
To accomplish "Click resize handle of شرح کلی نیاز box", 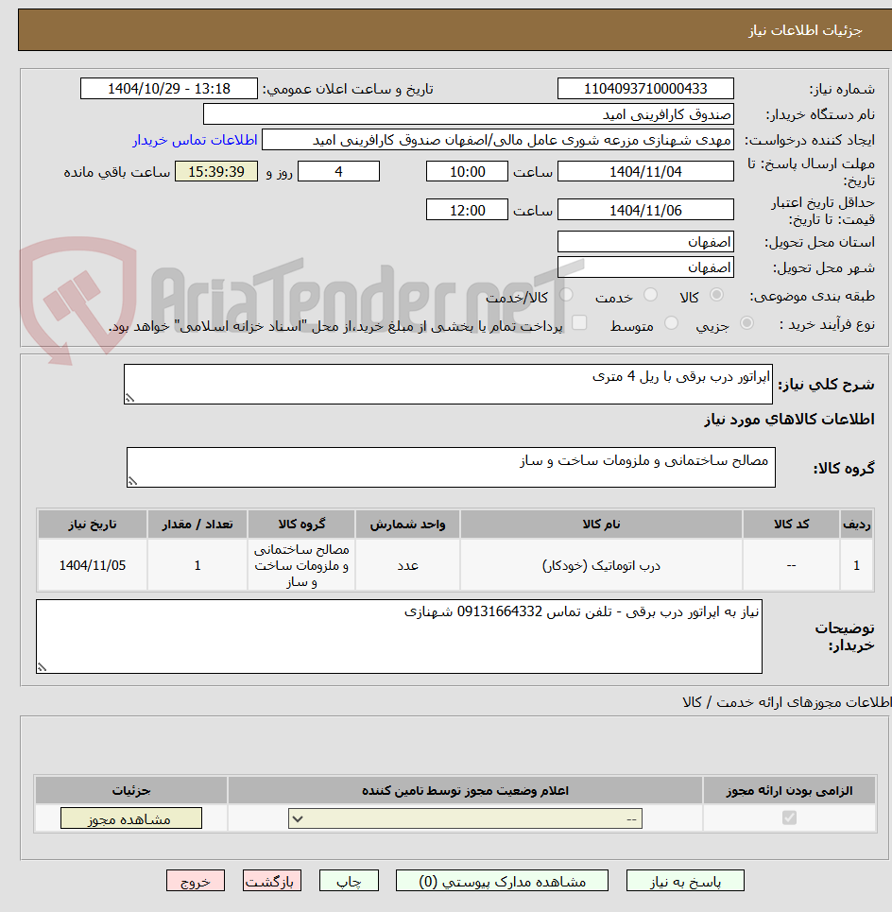I will click(129, 399).
